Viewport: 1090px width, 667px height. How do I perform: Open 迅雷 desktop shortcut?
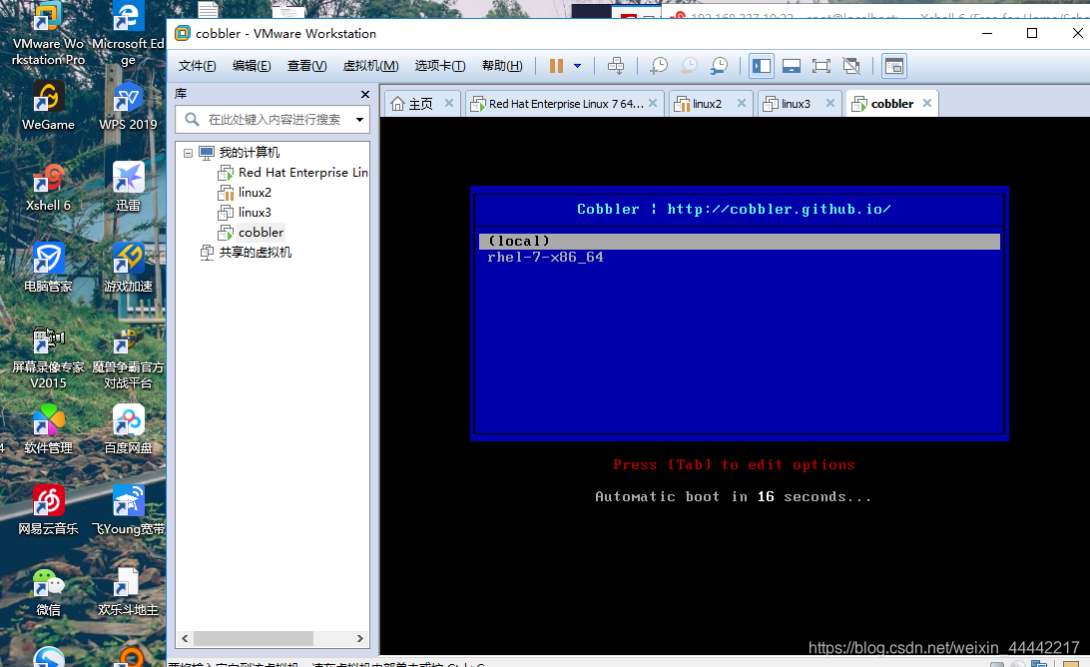(128, 188)
